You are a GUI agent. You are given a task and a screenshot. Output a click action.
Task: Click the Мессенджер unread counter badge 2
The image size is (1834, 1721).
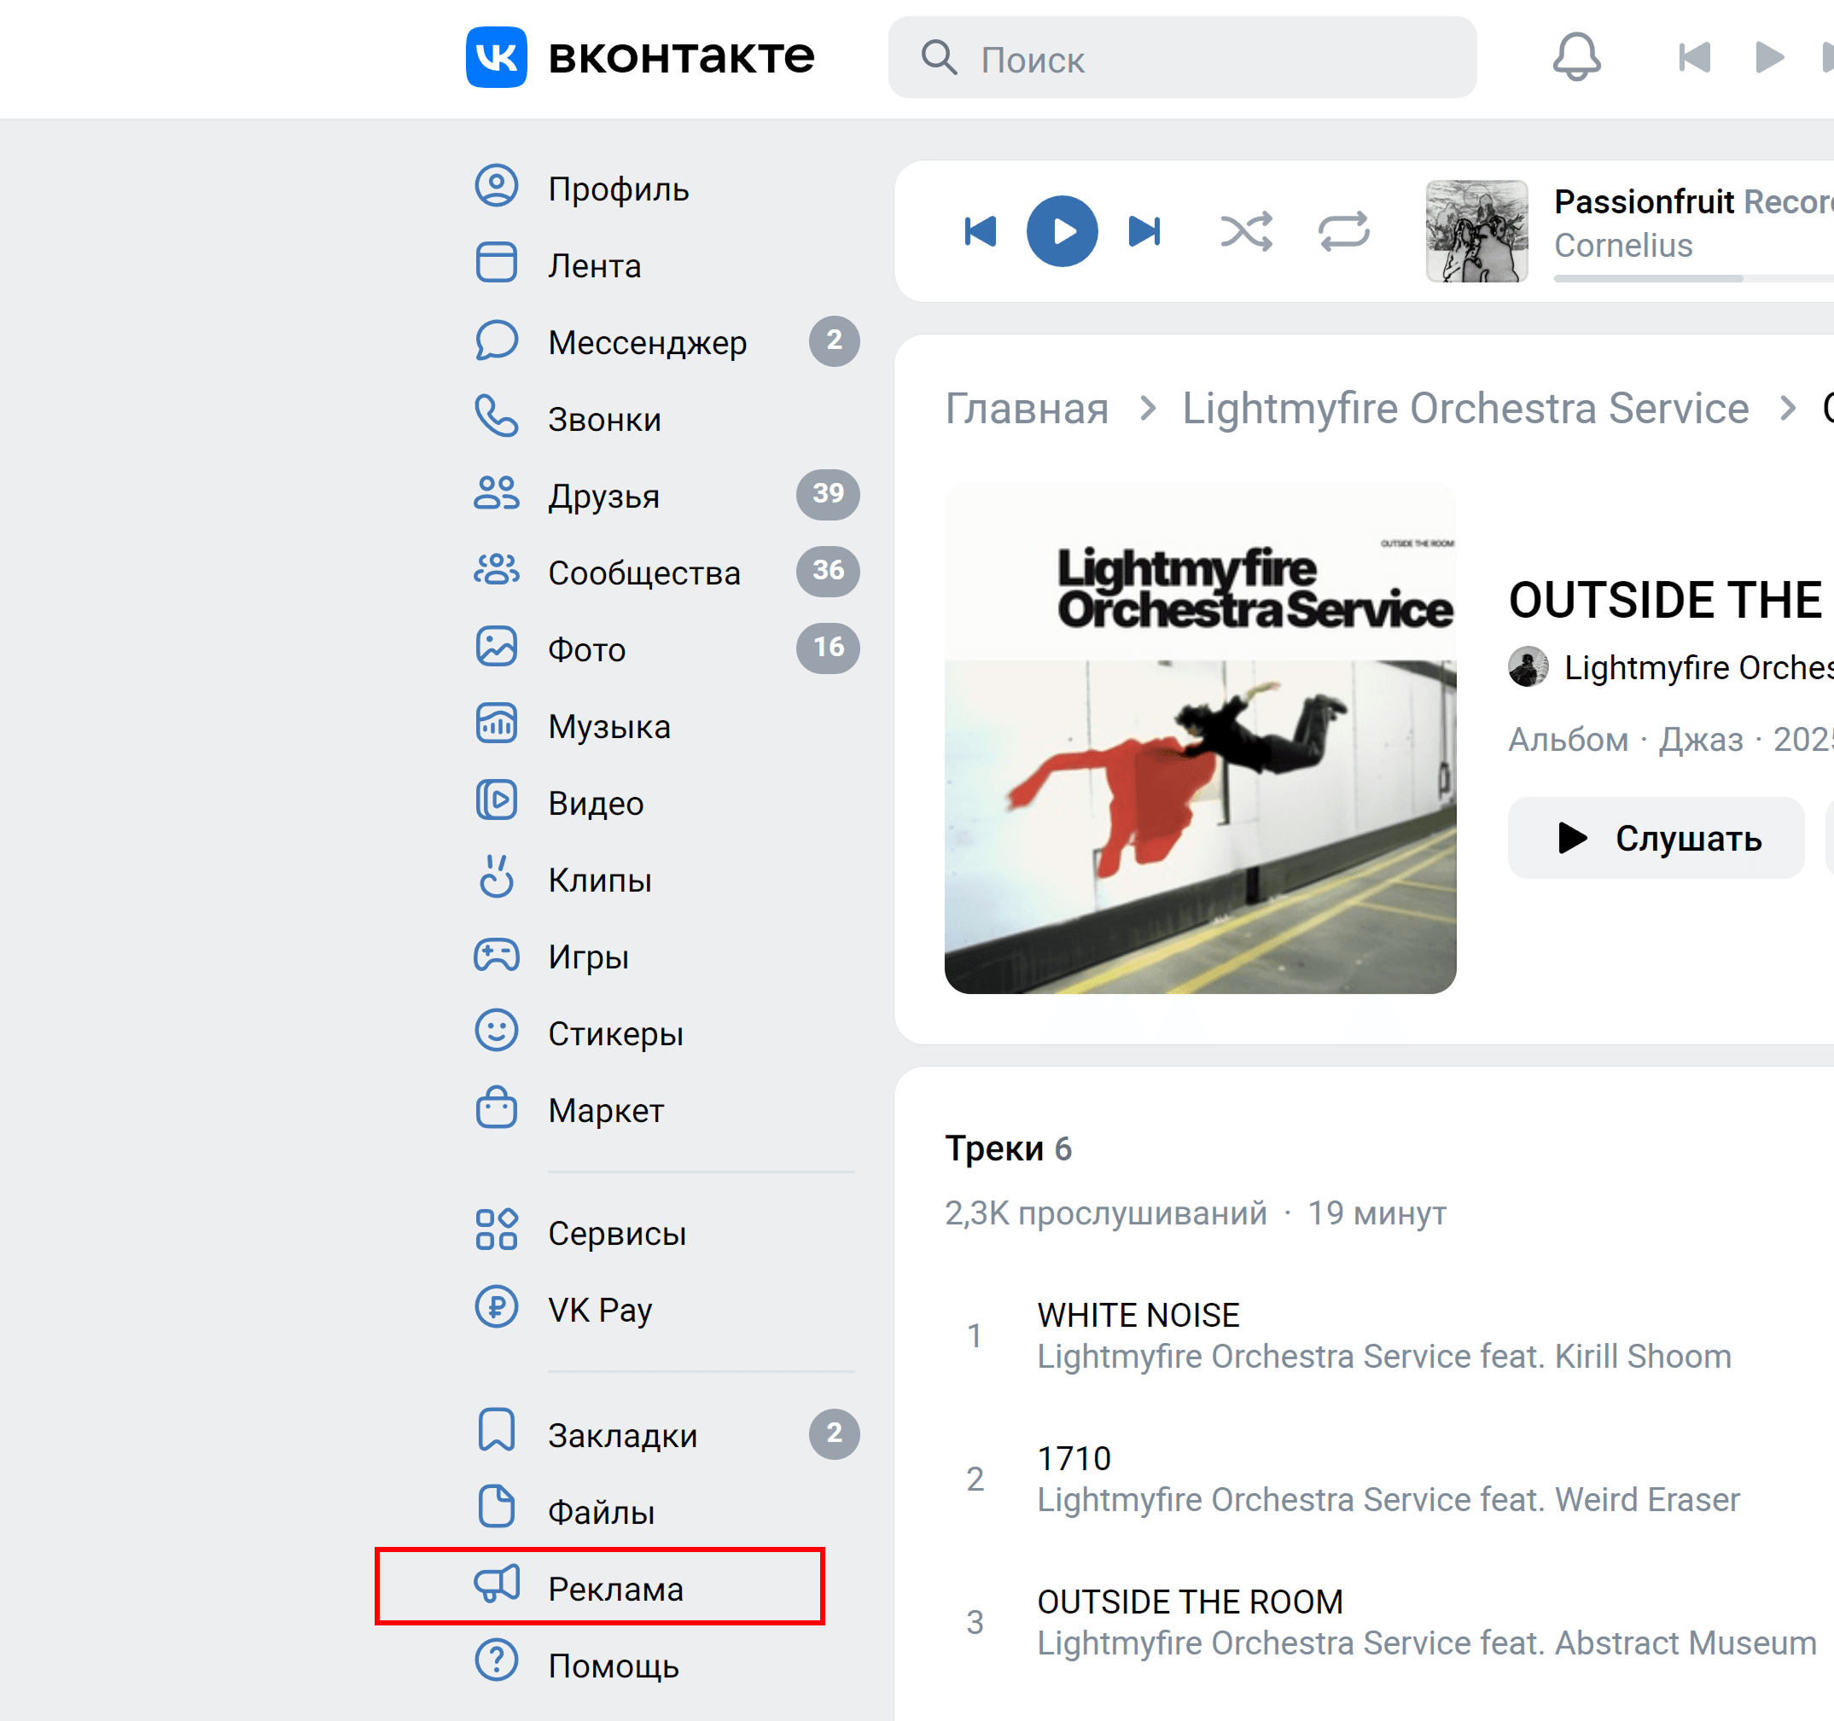(x=834, y=341)
